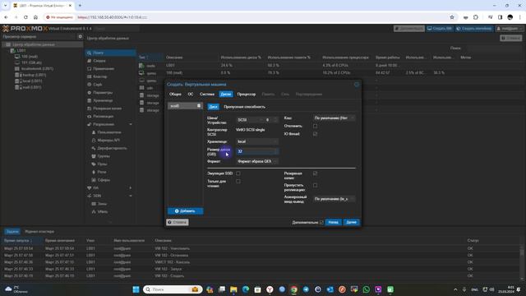The image size is (526, 296).
Task: Enable the Read-only (Только для чтения) checkbox
Action: point(238,181)
